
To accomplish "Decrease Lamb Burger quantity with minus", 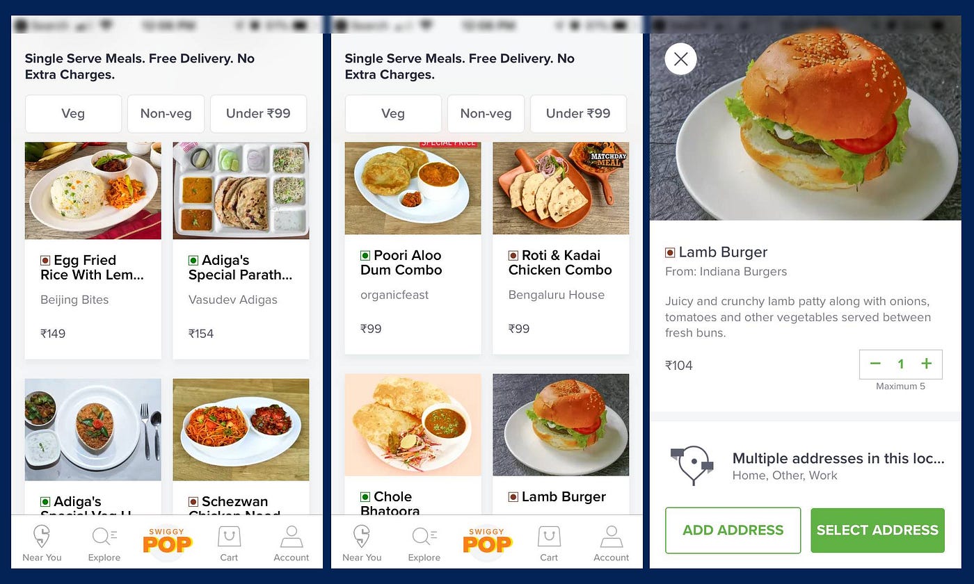I will [875, 364].
